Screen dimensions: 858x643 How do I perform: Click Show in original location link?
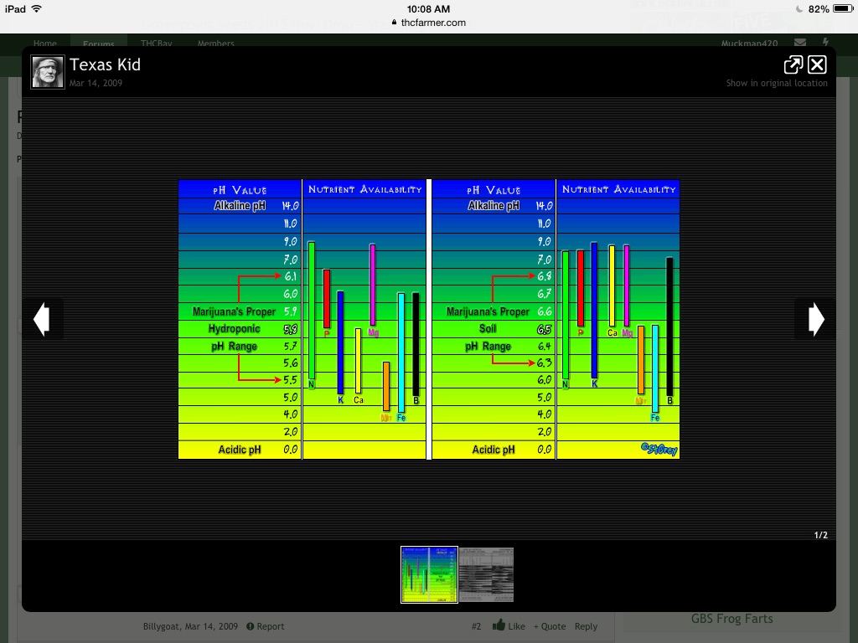(777, 83)
